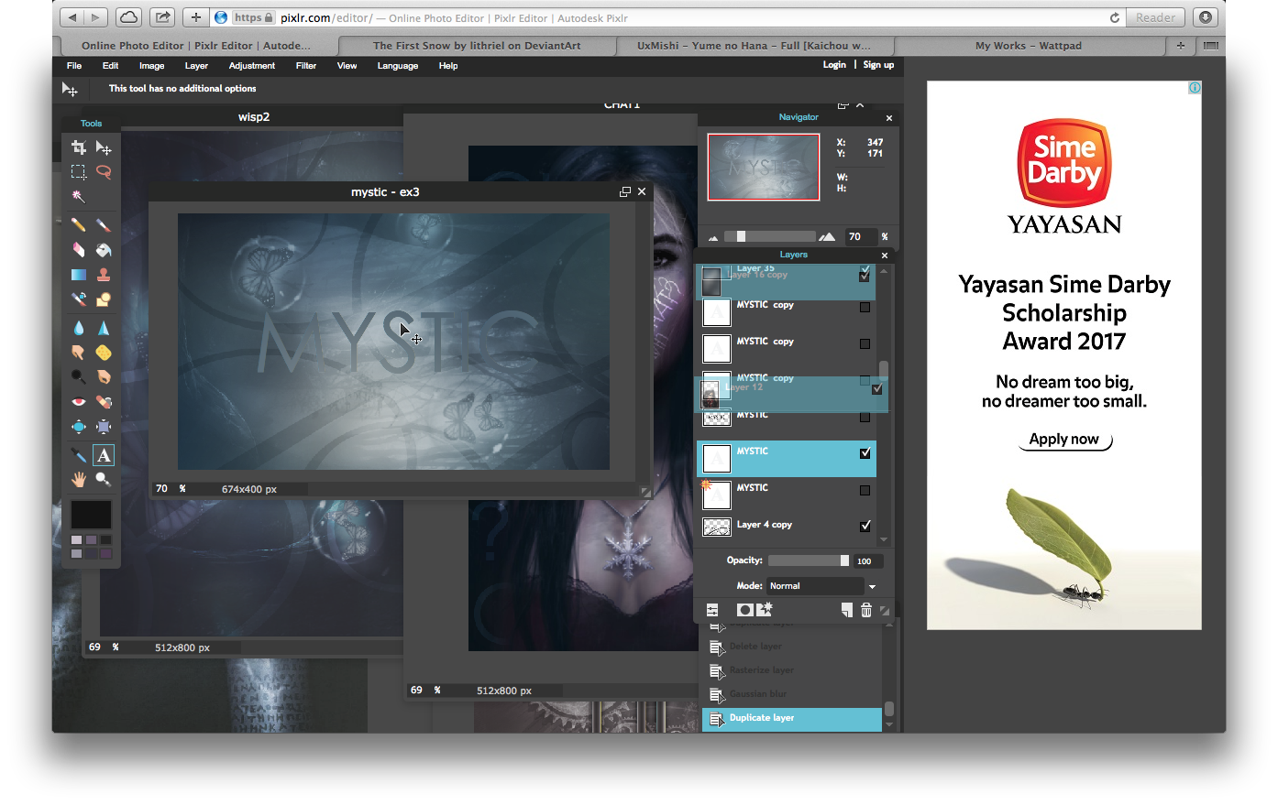Viewport: 1278px width, 805px height.
Task: Click the Sign up link
Action: [x=878, y=65]
